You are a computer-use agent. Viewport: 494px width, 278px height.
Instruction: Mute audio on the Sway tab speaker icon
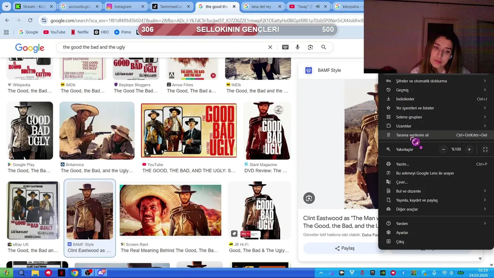click(317, 7)
